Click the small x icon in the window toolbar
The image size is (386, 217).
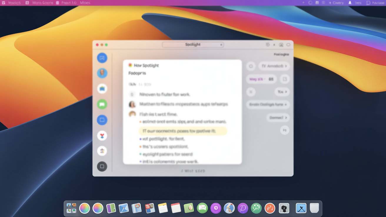pos(274,45)
